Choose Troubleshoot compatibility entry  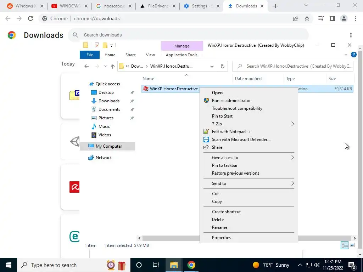click(237, 108)
